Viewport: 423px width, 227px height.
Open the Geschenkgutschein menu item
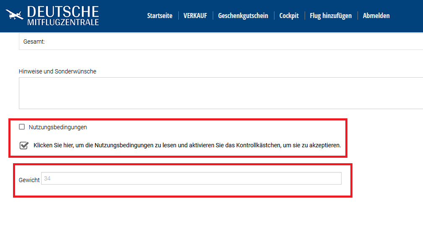(243, 16)
